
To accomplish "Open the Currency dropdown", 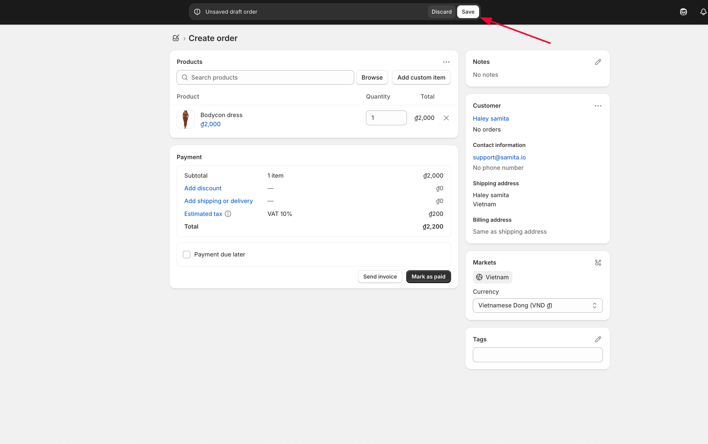I will coord(537,305).
